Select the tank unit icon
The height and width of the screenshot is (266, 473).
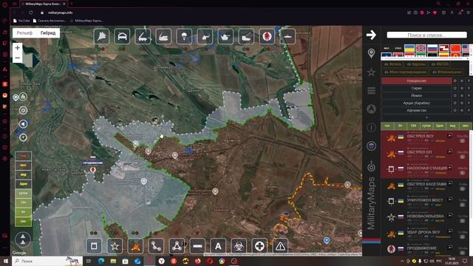tap(225, 36)
